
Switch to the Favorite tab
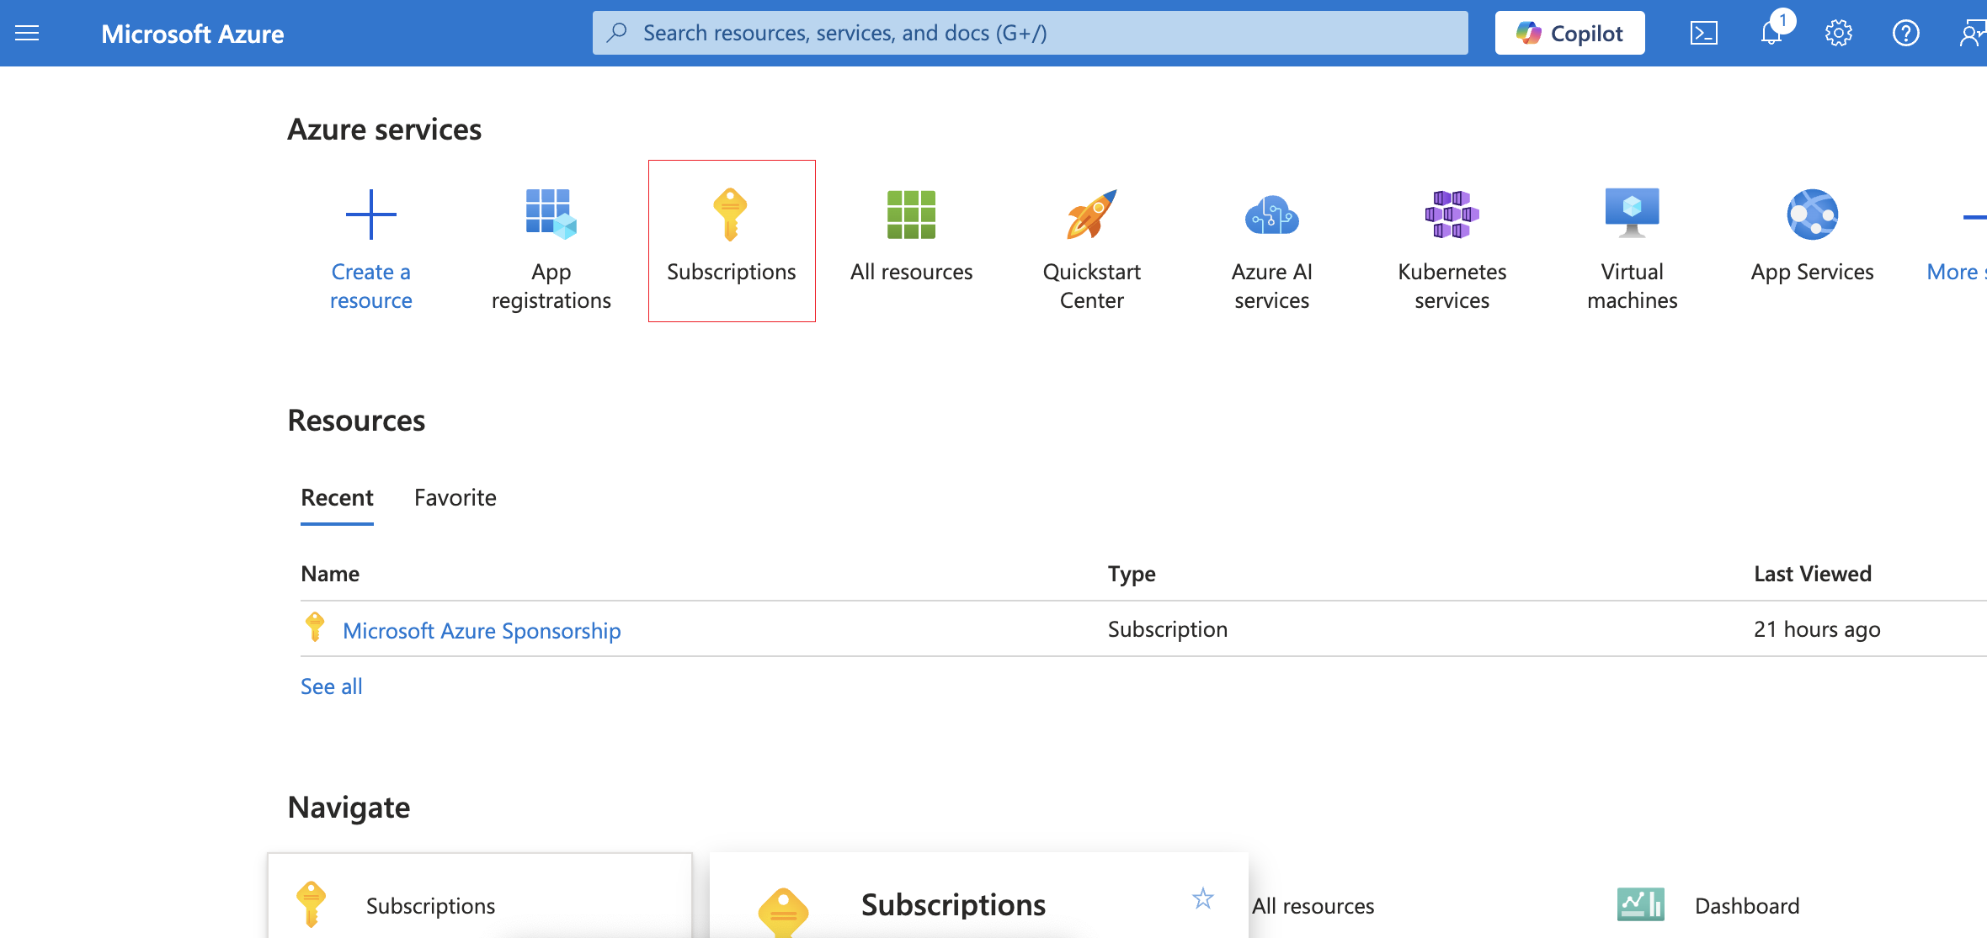coord(455,498)
